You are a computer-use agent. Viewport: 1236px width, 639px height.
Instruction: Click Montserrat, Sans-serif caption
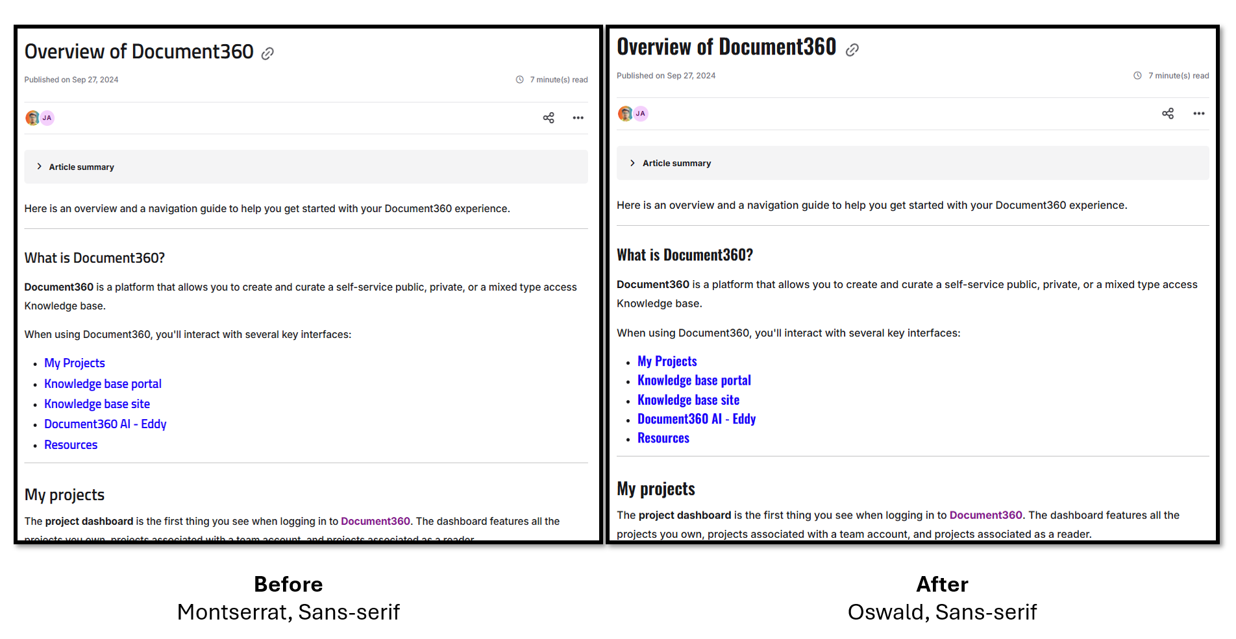tap(289, 612)
